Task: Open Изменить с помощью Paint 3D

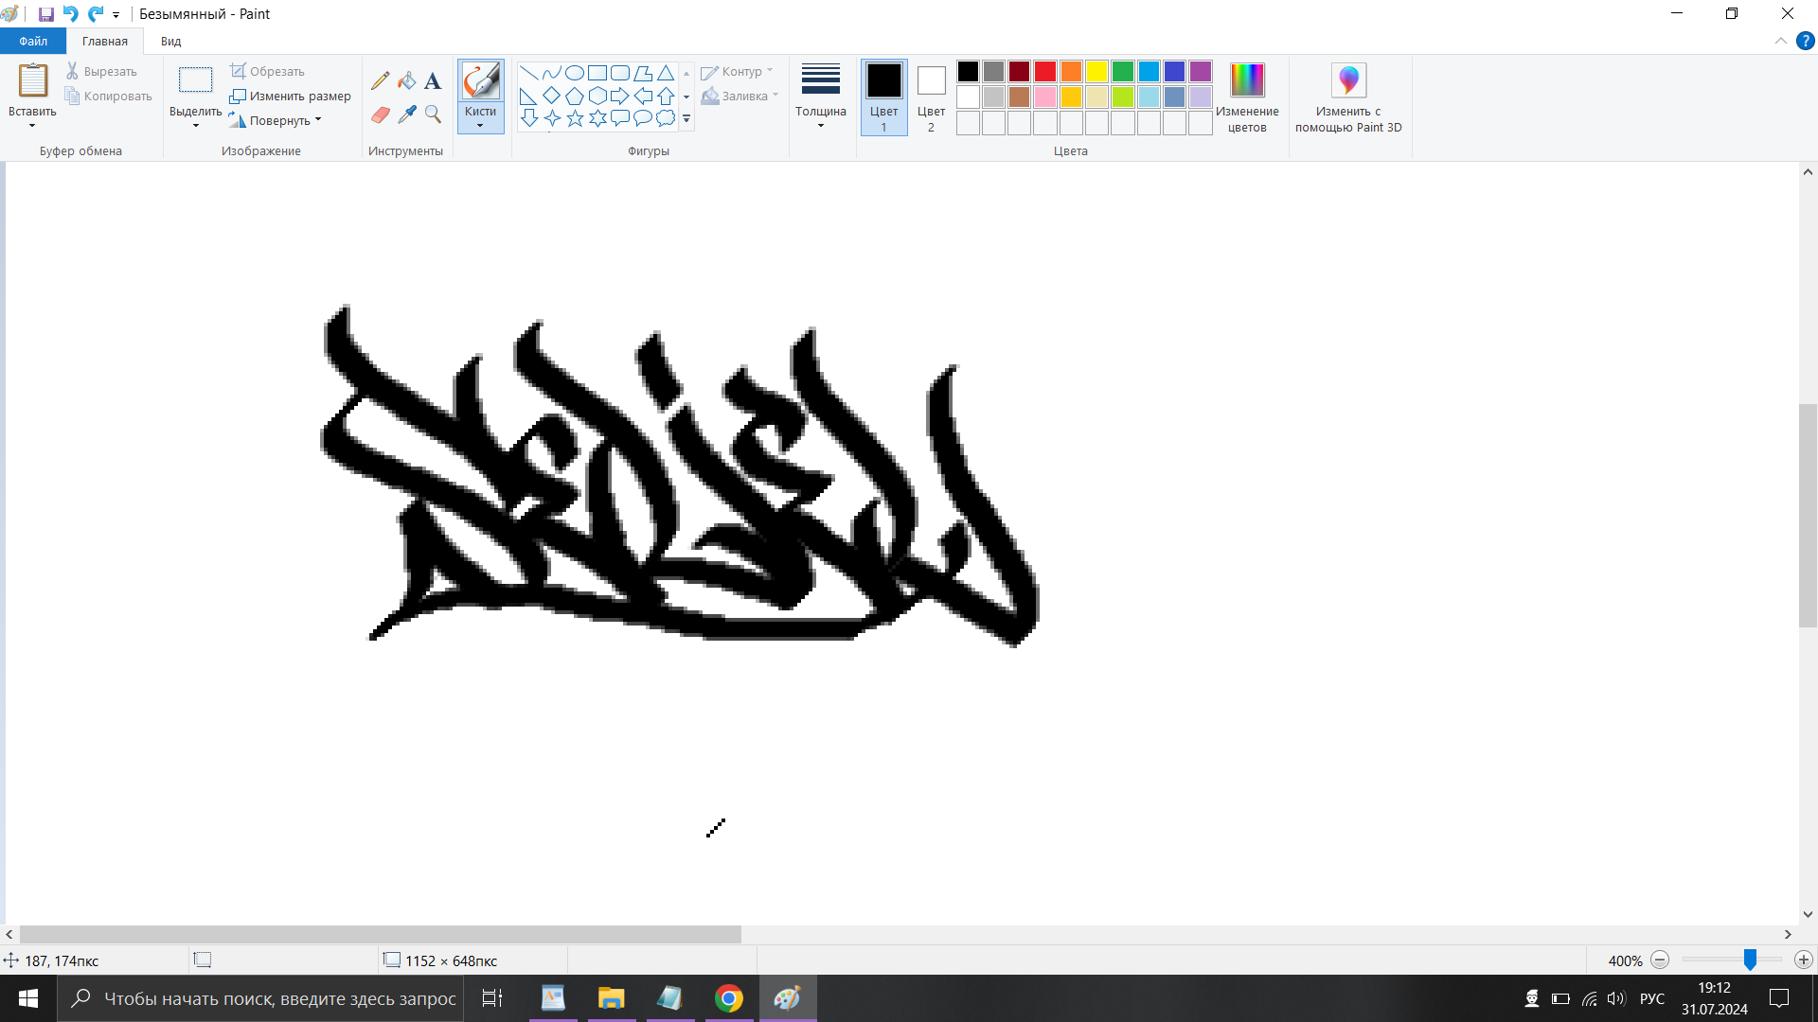Action: 1347,97
